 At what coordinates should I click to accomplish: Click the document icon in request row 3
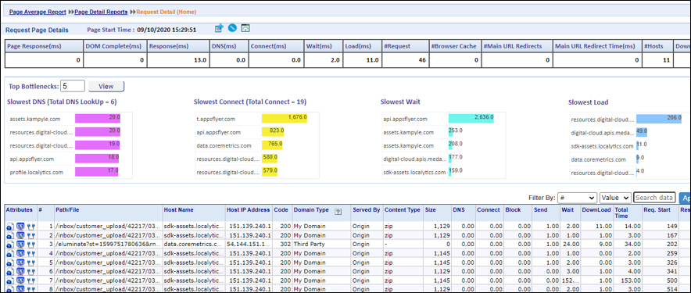pyautogui.click(x=9, y=244)
